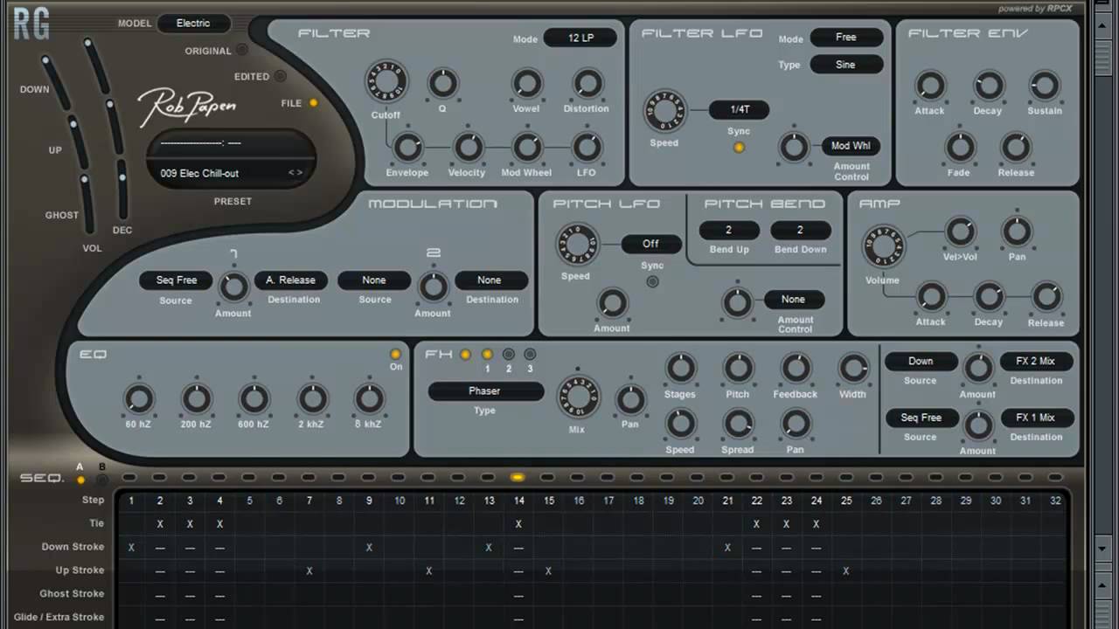Open the Seq Free modulation source dropdown
The image size is (1119, 629).
[x=177, y=280]
